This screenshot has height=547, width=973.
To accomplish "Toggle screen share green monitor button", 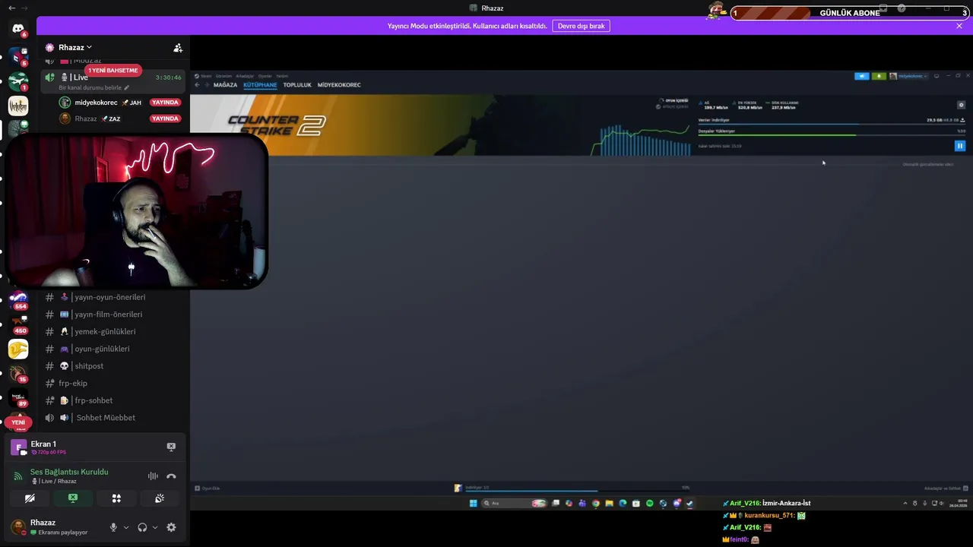I will pos(73,498).
